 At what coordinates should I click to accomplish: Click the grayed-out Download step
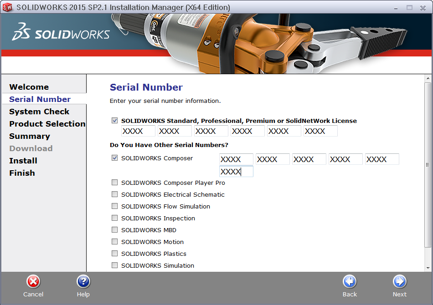click(31, 148)
